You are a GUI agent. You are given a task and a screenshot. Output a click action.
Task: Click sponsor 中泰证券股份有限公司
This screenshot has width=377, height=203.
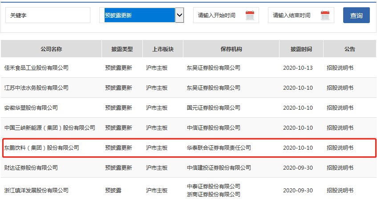point(214,187)
